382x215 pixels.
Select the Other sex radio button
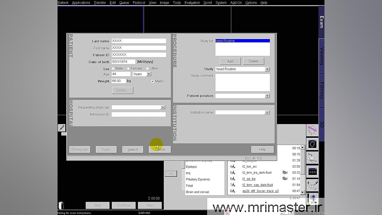pyautogui.click(x=147, y=68)
